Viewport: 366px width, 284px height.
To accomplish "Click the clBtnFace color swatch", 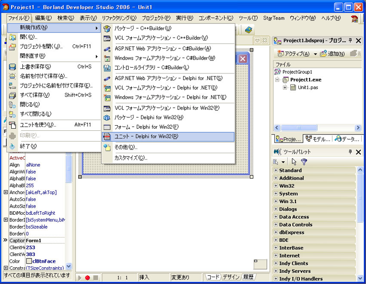I will pyautogui.click(x=29, y=261).
